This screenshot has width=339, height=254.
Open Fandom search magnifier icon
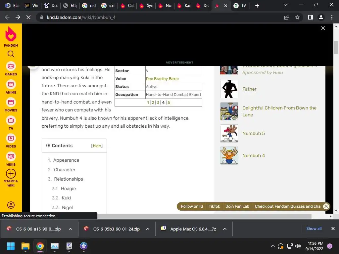[x=11, y=54]
